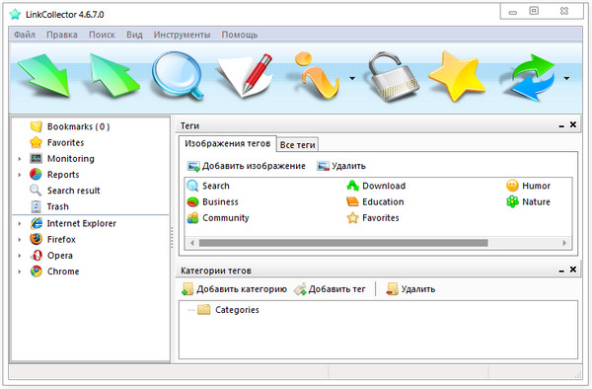Switch to the Все теги tab
This screenshot has width=592, height=389.
[298, 145]
